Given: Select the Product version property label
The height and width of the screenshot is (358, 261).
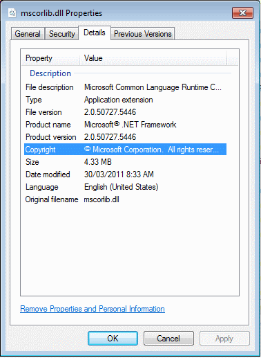Looking at the screenshot, I should tap(51, 137).
